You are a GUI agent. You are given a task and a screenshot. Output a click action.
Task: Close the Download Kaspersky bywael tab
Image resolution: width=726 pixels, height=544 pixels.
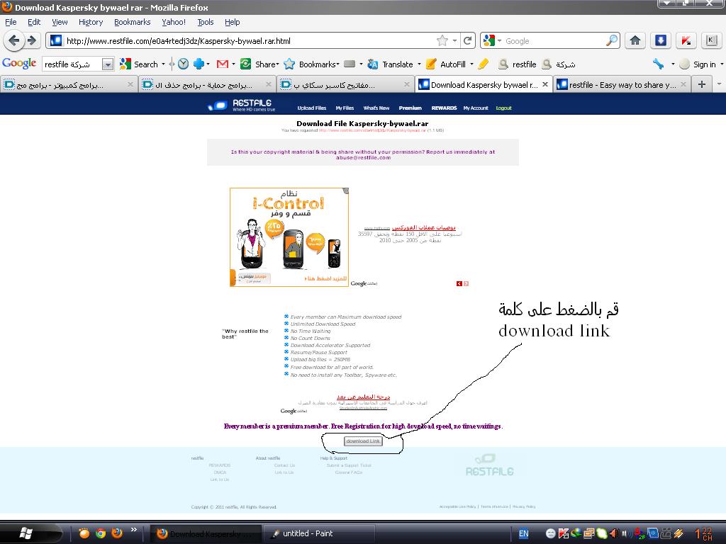545,85
